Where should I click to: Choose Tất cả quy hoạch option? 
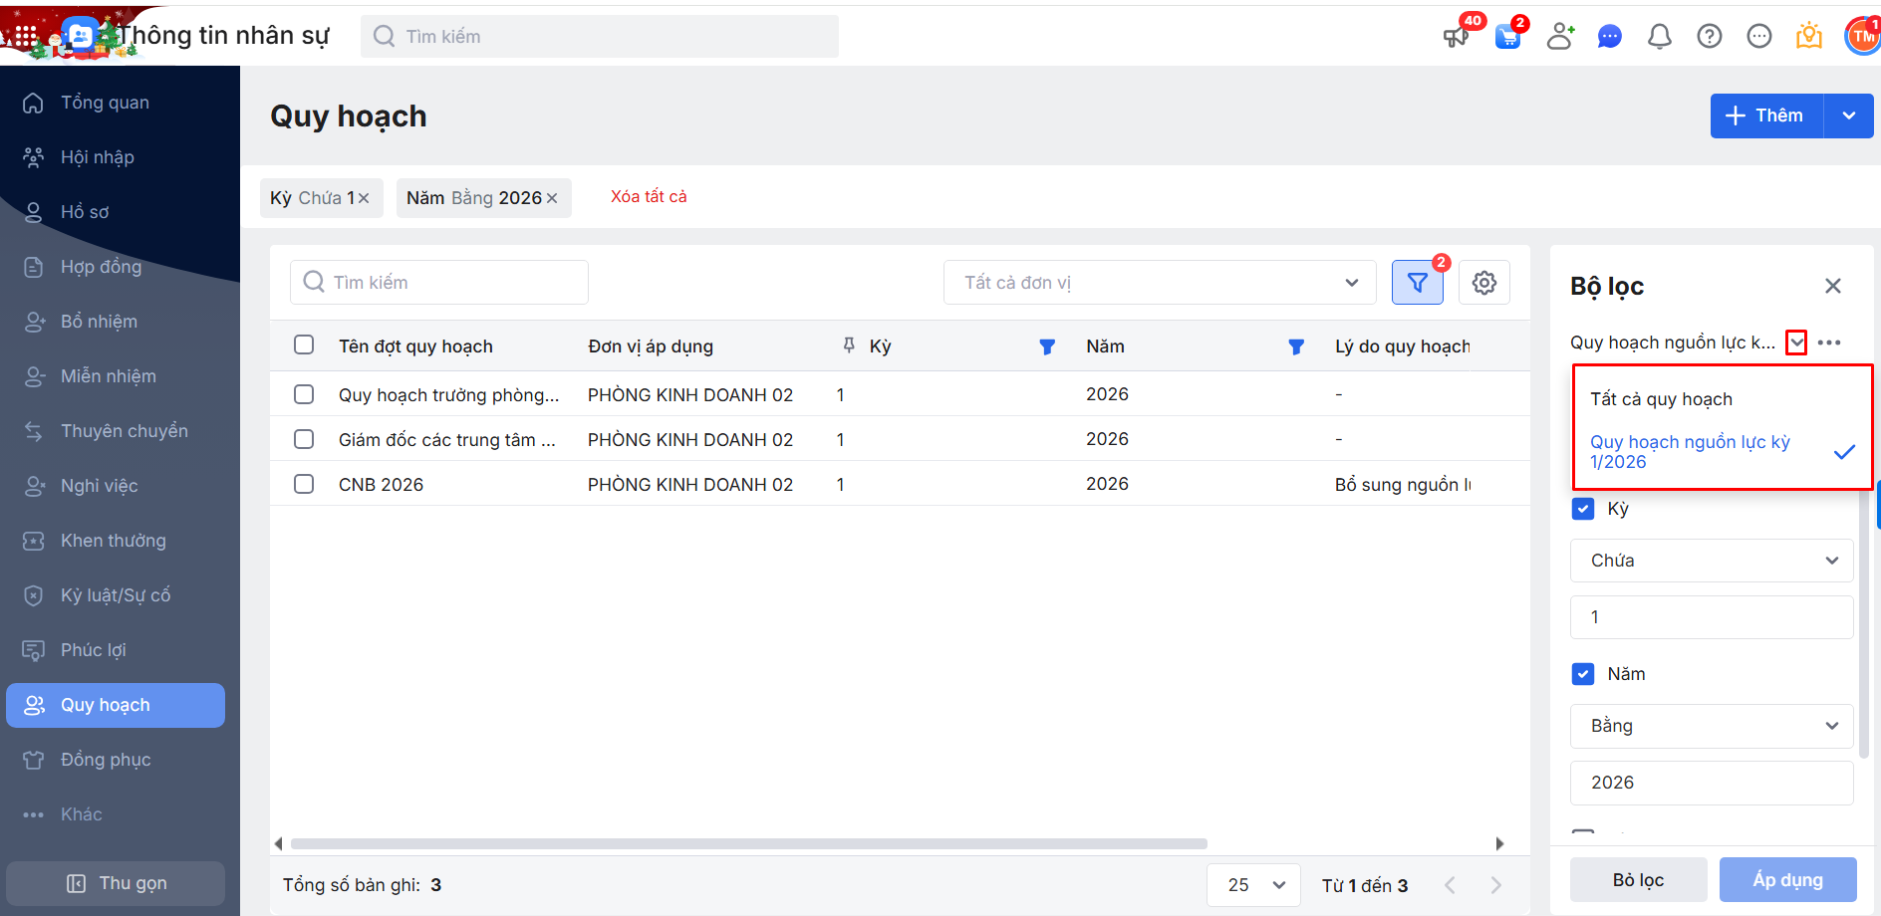coord(1661,399)
